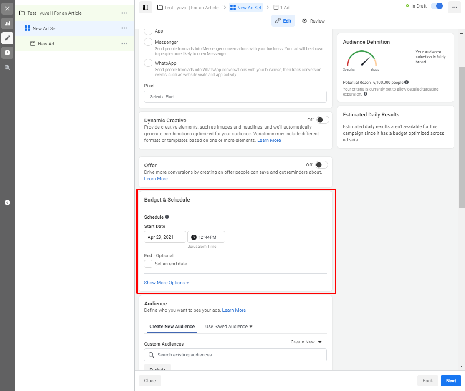465x391 pixels.
Task: Switch the In Draft toggle at top right
Action: pyautogui.click(x=437, y=6)
